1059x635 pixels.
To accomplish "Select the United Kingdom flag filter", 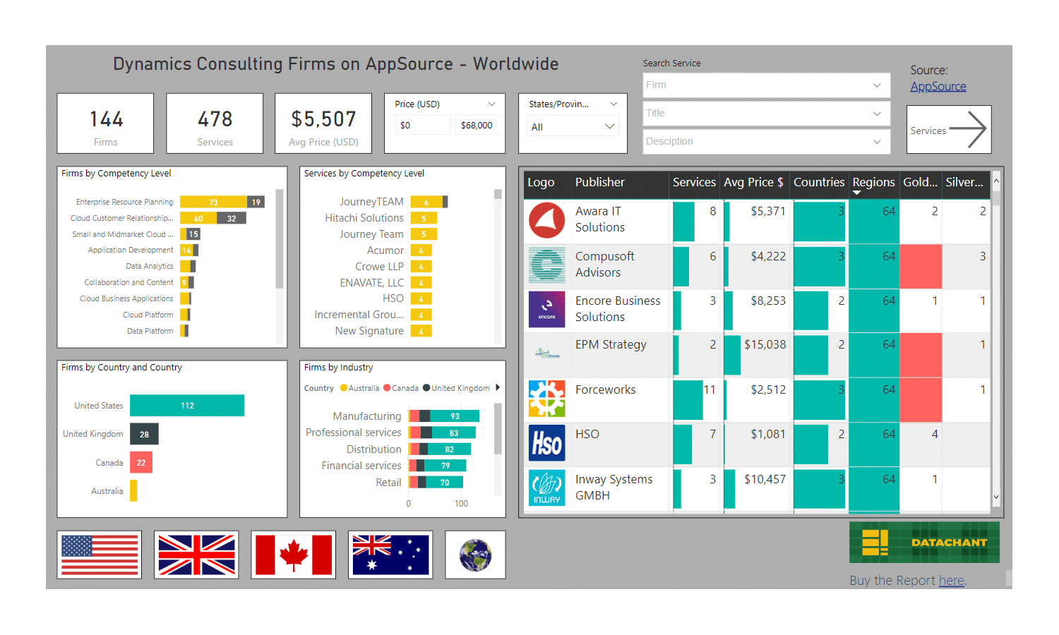I will 196,555.
